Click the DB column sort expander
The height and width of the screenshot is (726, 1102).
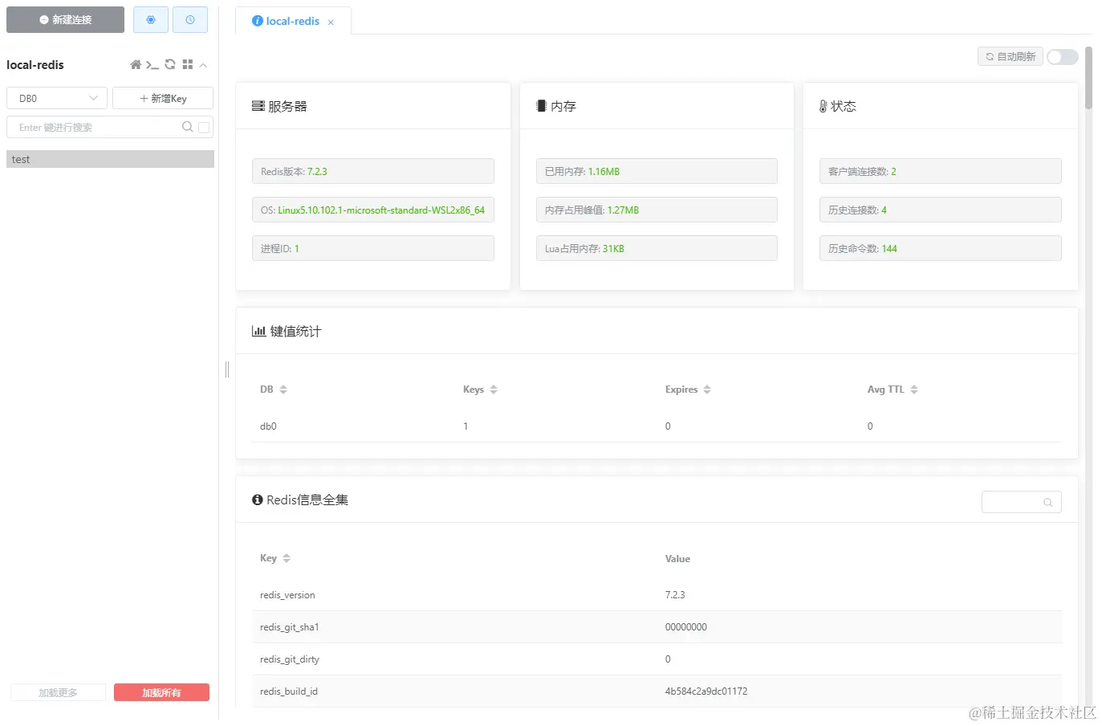pos(284,389)
